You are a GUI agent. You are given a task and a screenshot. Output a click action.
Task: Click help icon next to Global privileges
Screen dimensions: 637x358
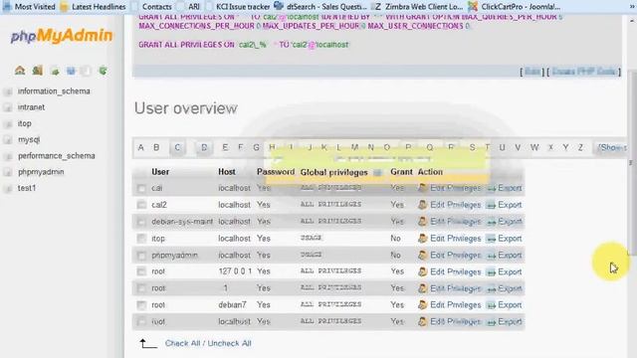pos(377,172)
